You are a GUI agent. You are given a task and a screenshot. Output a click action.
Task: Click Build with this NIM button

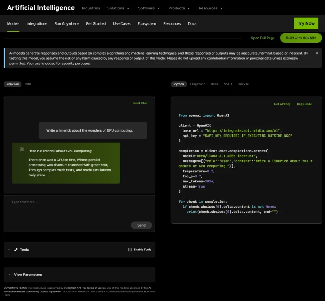(x=301, y=38)
